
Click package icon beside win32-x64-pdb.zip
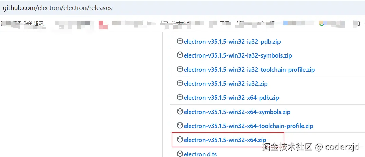[x=180, y=97]
